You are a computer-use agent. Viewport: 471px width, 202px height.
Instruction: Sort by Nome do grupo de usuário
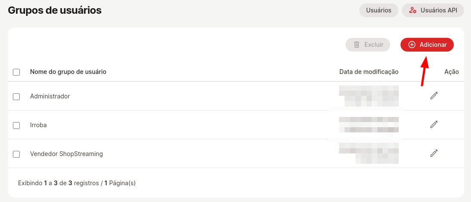68,72
